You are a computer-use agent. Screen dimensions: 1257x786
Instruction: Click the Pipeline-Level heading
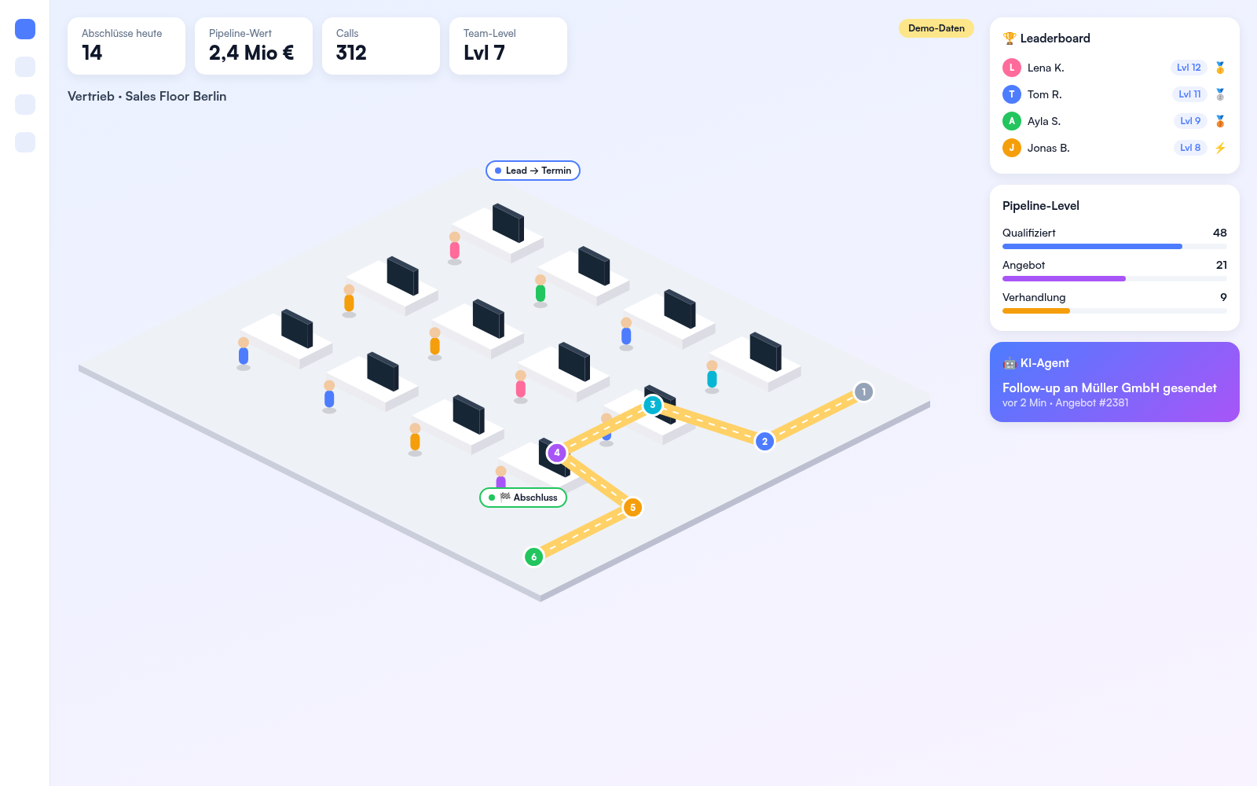click(x=1041, y=206)
